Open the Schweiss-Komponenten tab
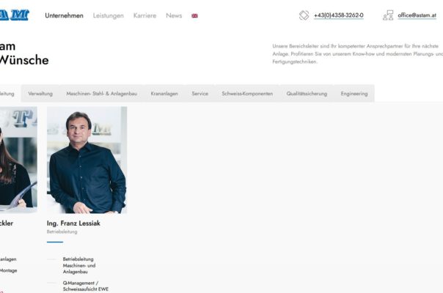This screenshot has width=443, height=293. [x=247, y=94]
